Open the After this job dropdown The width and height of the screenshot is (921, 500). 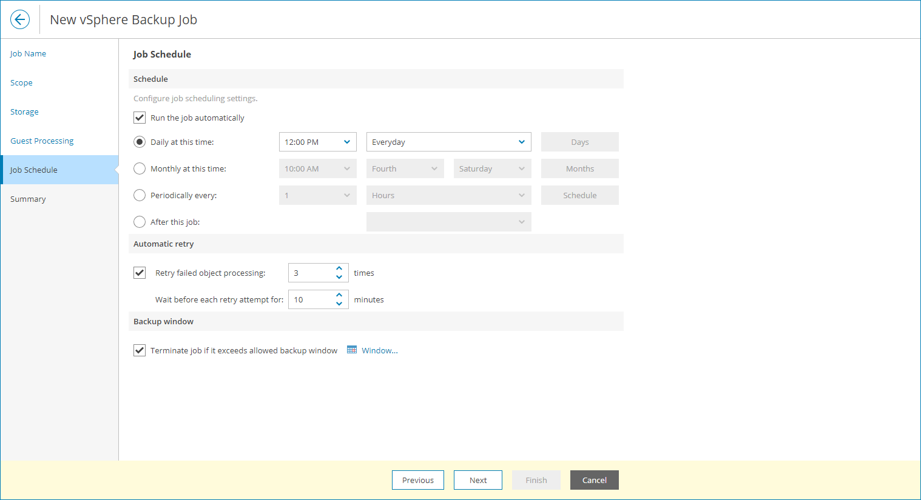(x=449, y=222)
